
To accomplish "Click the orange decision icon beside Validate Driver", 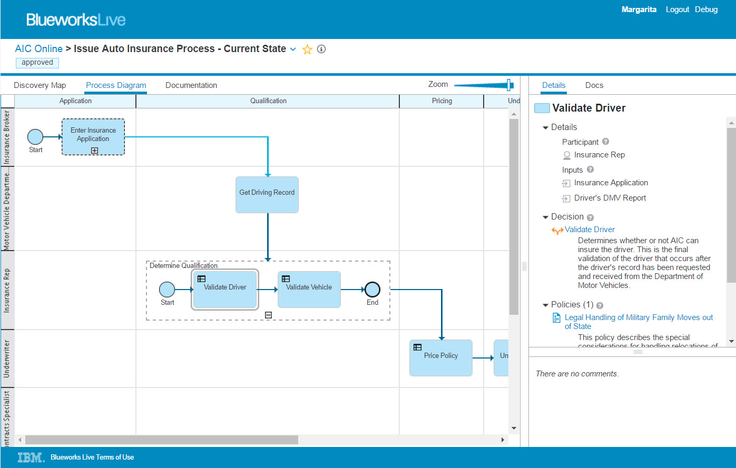I will (557, 231).
